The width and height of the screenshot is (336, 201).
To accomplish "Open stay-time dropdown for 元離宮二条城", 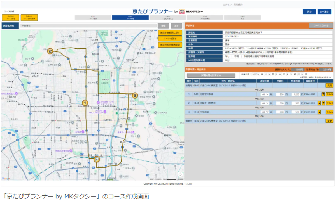I will pos(264,94).
